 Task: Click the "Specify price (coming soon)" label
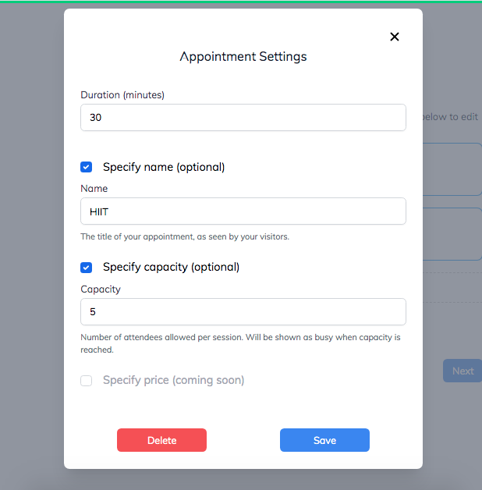coord(173,380)
